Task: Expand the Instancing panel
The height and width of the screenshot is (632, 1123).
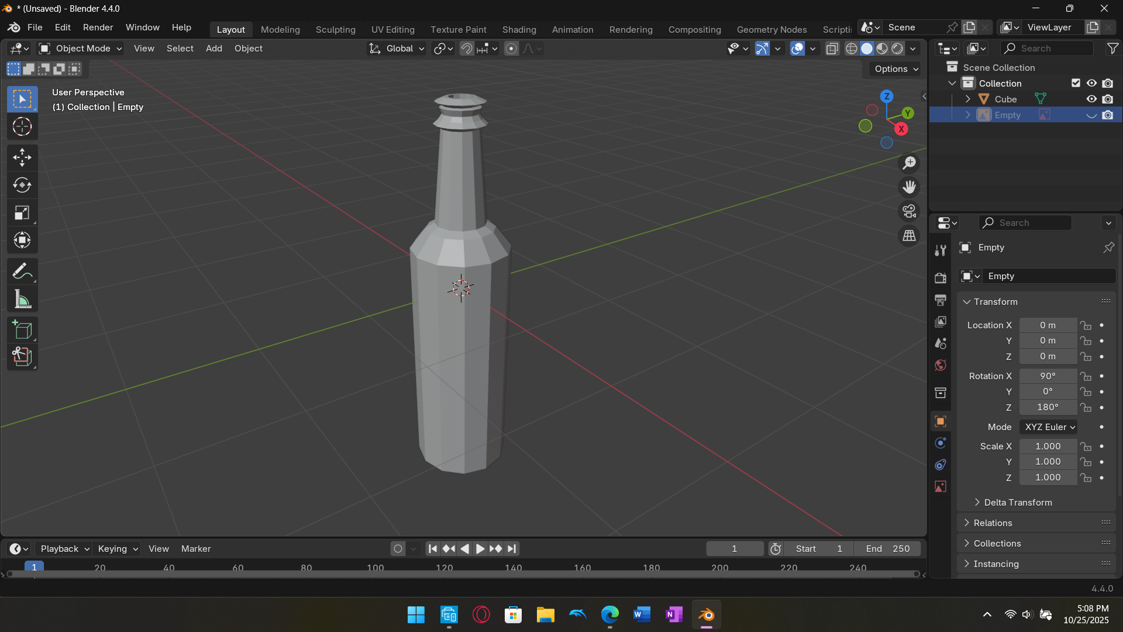Action: click(1036, 564)
